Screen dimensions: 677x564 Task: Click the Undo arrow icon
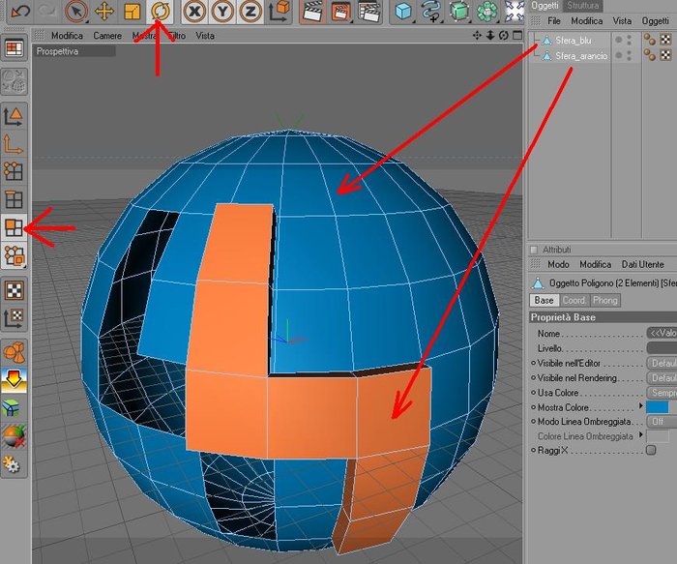point(20,11)
